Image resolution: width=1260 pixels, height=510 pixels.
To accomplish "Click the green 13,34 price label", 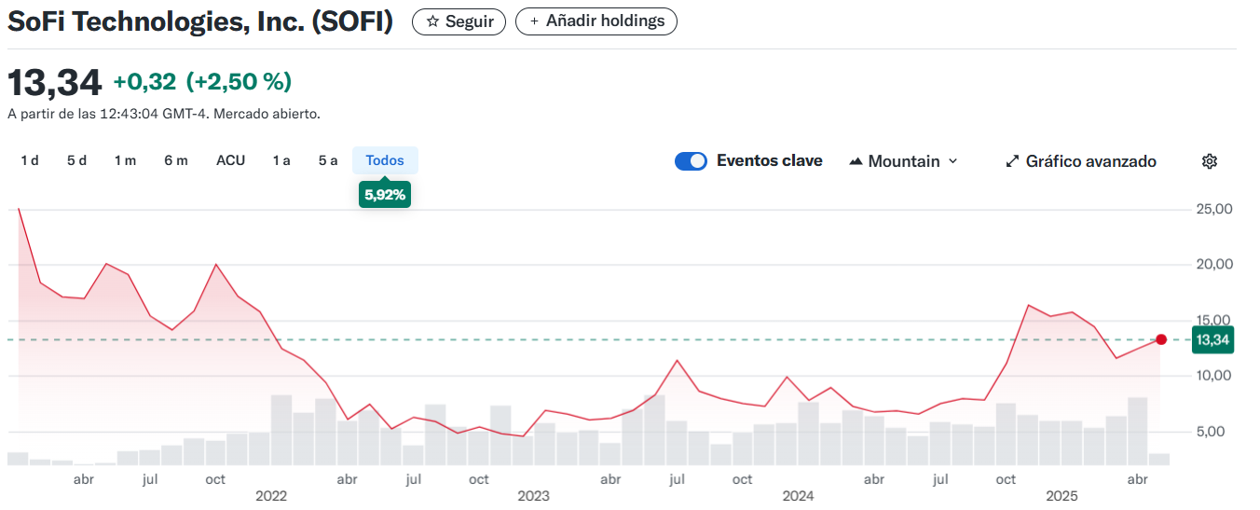I will coord(1212,340).
